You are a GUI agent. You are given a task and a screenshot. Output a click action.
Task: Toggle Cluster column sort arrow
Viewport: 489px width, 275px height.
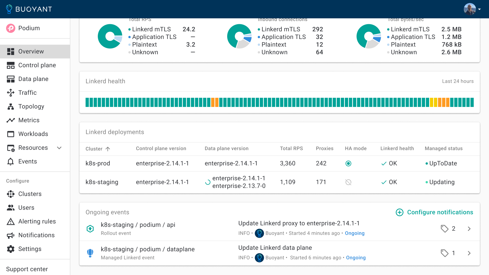click(x=108, y=149)
